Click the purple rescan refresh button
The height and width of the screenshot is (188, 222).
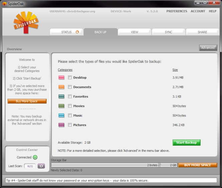(x=41, y=166)
